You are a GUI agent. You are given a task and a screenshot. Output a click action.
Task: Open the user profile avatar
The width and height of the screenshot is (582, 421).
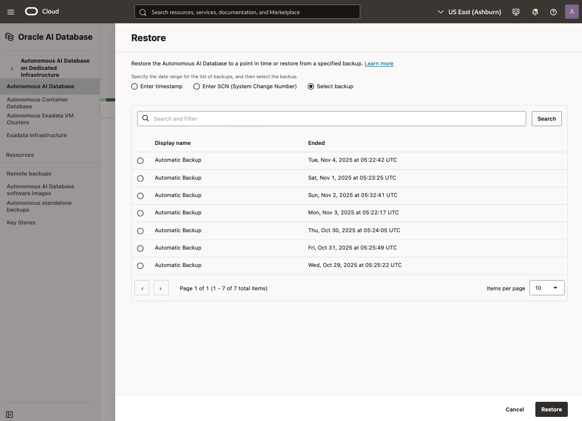pos(572,12)
